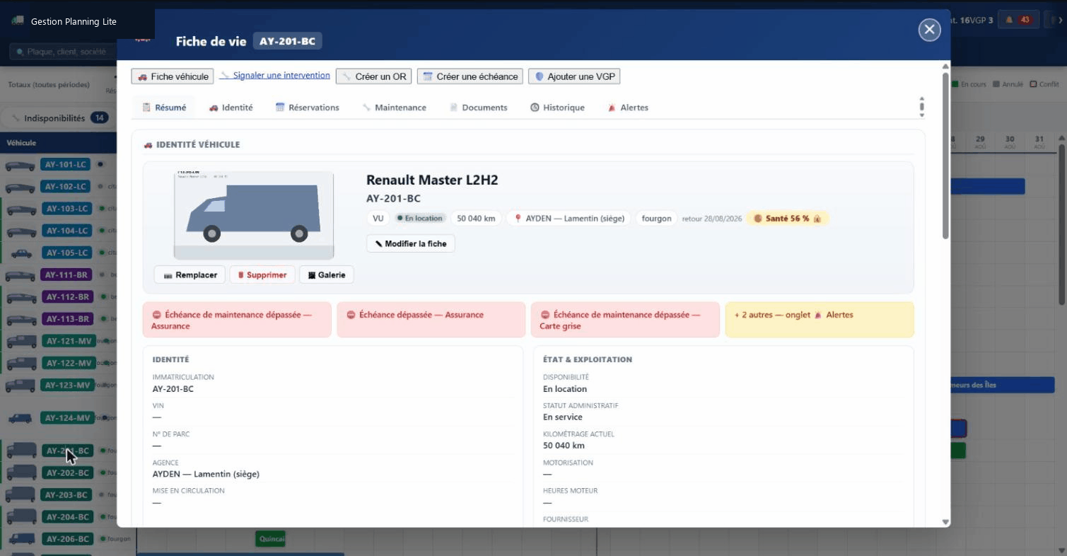Click the Renault Master van thumbnail
The width and height of the screenshot is (1067, 556).
click(253, 215)
